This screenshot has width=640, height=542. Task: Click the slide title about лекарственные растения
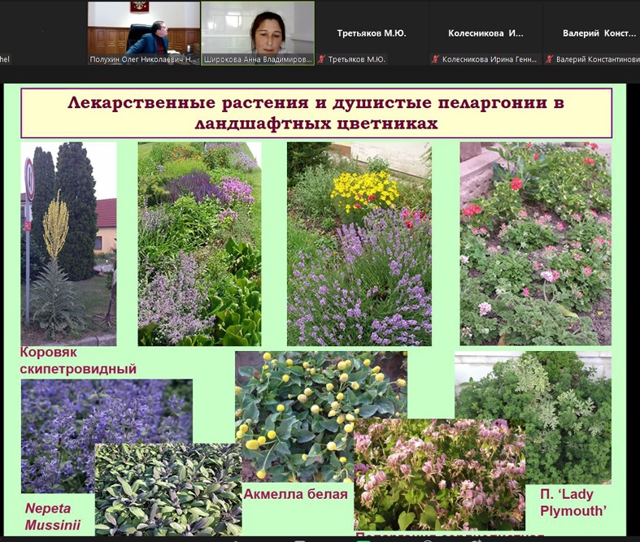(x=316, y=113)
